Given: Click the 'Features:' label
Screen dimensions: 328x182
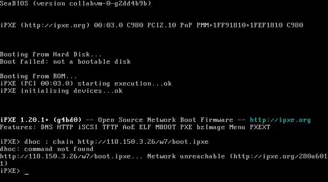Looking at the screenshot, I should pyautogui.click(x=18, y=127).
